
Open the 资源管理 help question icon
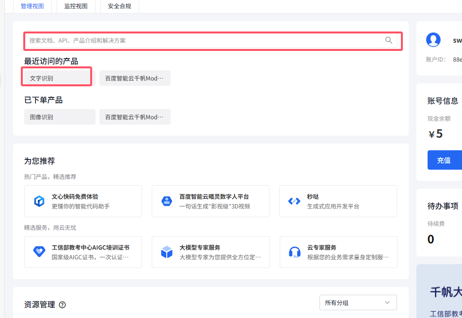tap(62, 305)
